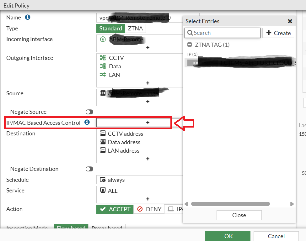Confirm the policy with OK
306x241 pixels.
pyautogui.click(x=228, y=236)
